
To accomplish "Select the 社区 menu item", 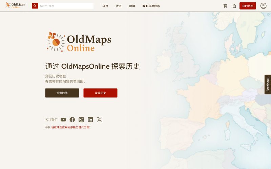I will (x=119, y=6).
